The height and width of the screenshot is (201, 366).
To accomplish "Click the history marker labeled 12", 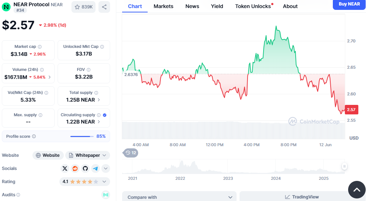I will (131, 153).
